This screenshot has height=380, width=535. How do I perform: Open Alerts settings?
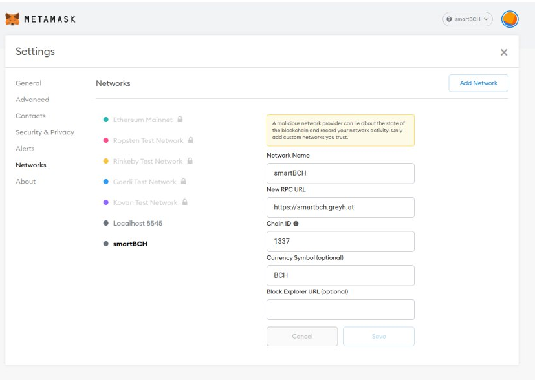tap(25, 149)
